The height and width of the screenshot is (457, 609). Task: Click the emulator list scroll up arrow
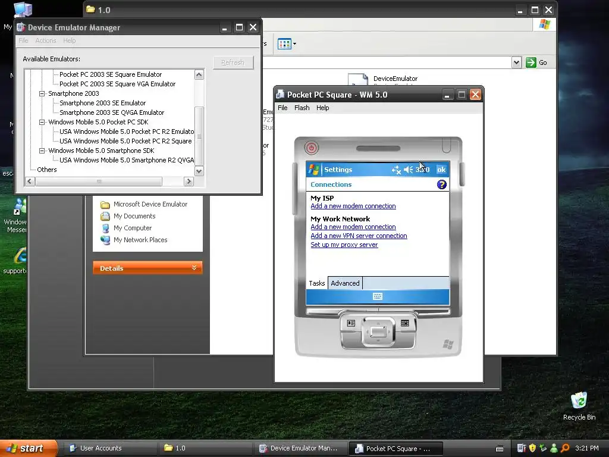click(x=199, y=74)
